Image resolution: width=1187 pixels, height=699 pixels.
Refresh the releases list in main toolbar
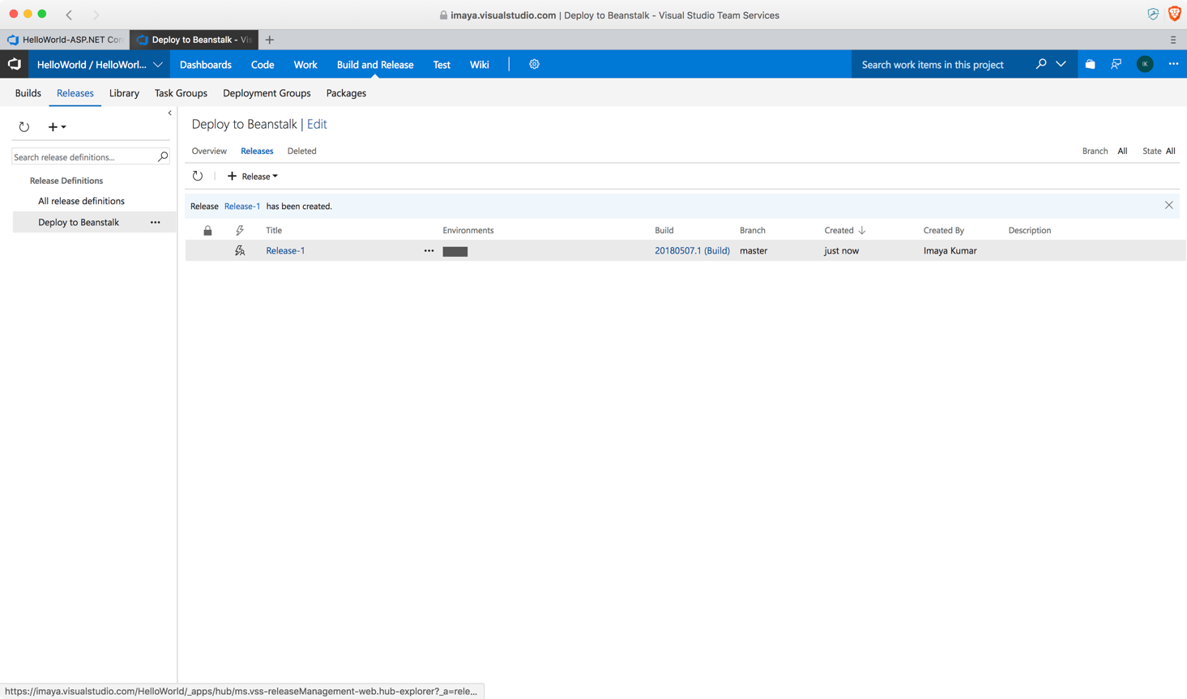(x=198, y=176)
